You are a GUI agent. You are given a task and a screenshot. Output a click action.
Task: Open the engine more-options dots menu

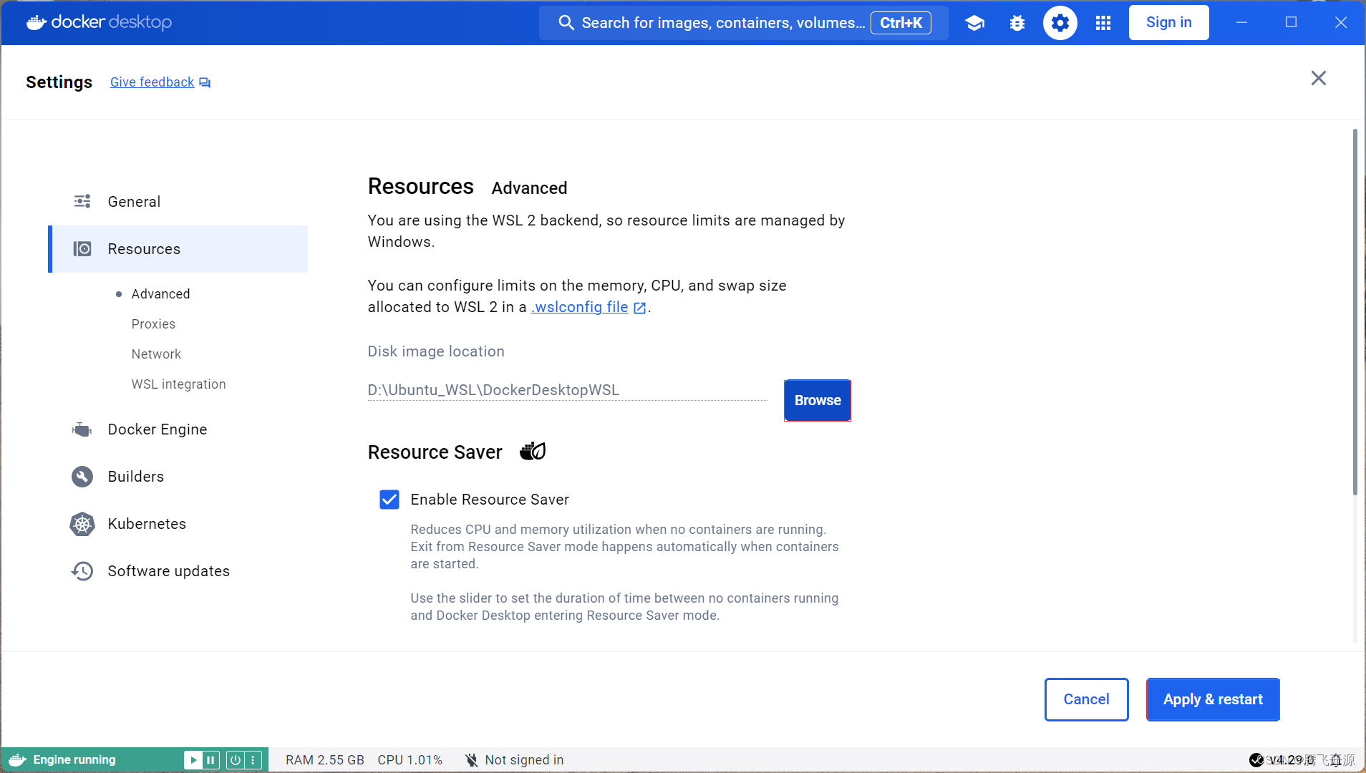253,760
